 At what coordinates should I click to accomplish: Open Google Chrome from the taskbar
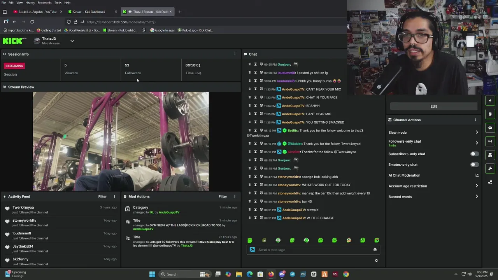pyautogui.click(x=345, y=274)
